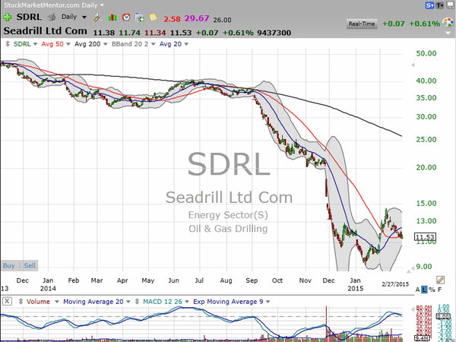
Task: Click the high price 11.74
Action: [x=129, y=33]
